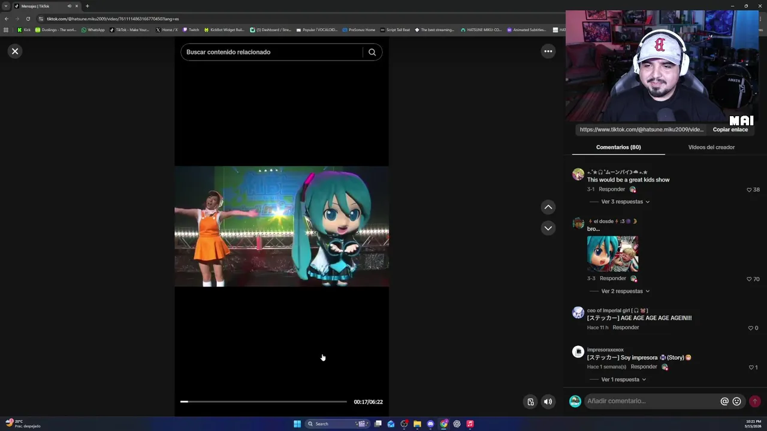Go to previous video with up arrow
The image size is (767, 431).
coord(548,207)
